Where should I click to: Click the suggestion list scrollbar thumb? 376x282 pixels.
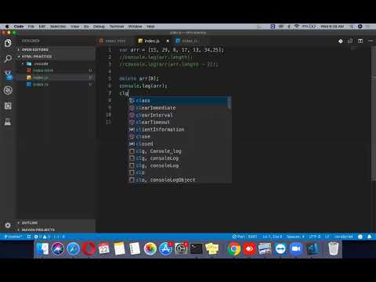[230, 103]
